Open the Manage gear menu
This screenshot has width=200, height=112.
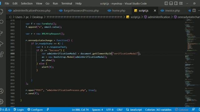2,101
